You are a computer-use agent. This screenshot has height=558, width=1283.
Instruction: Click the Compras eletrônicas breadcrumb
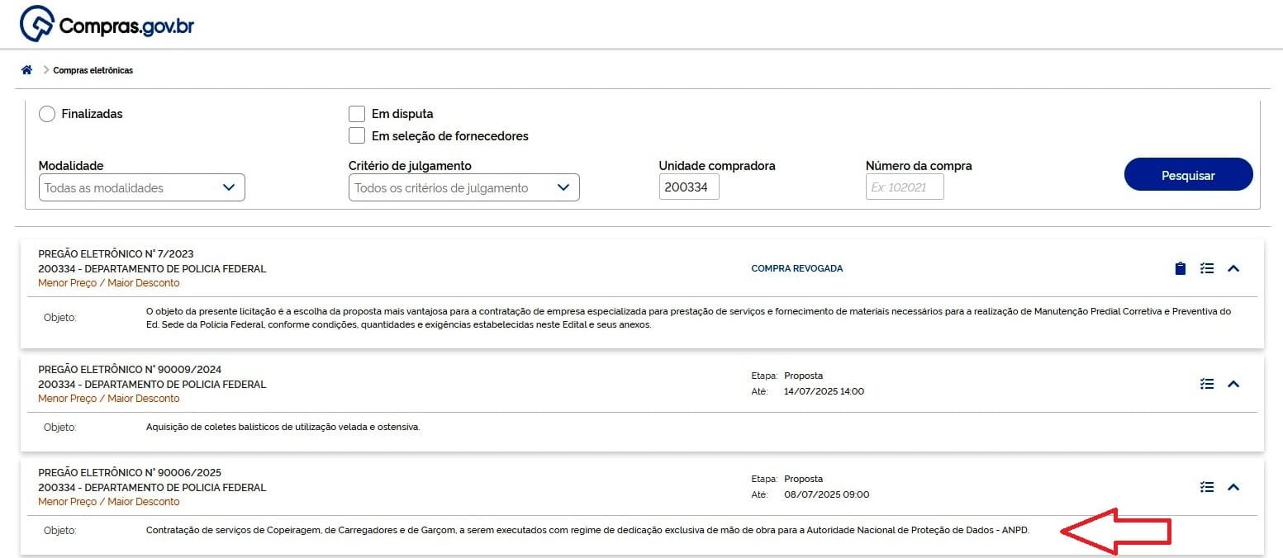click(93, 70)
